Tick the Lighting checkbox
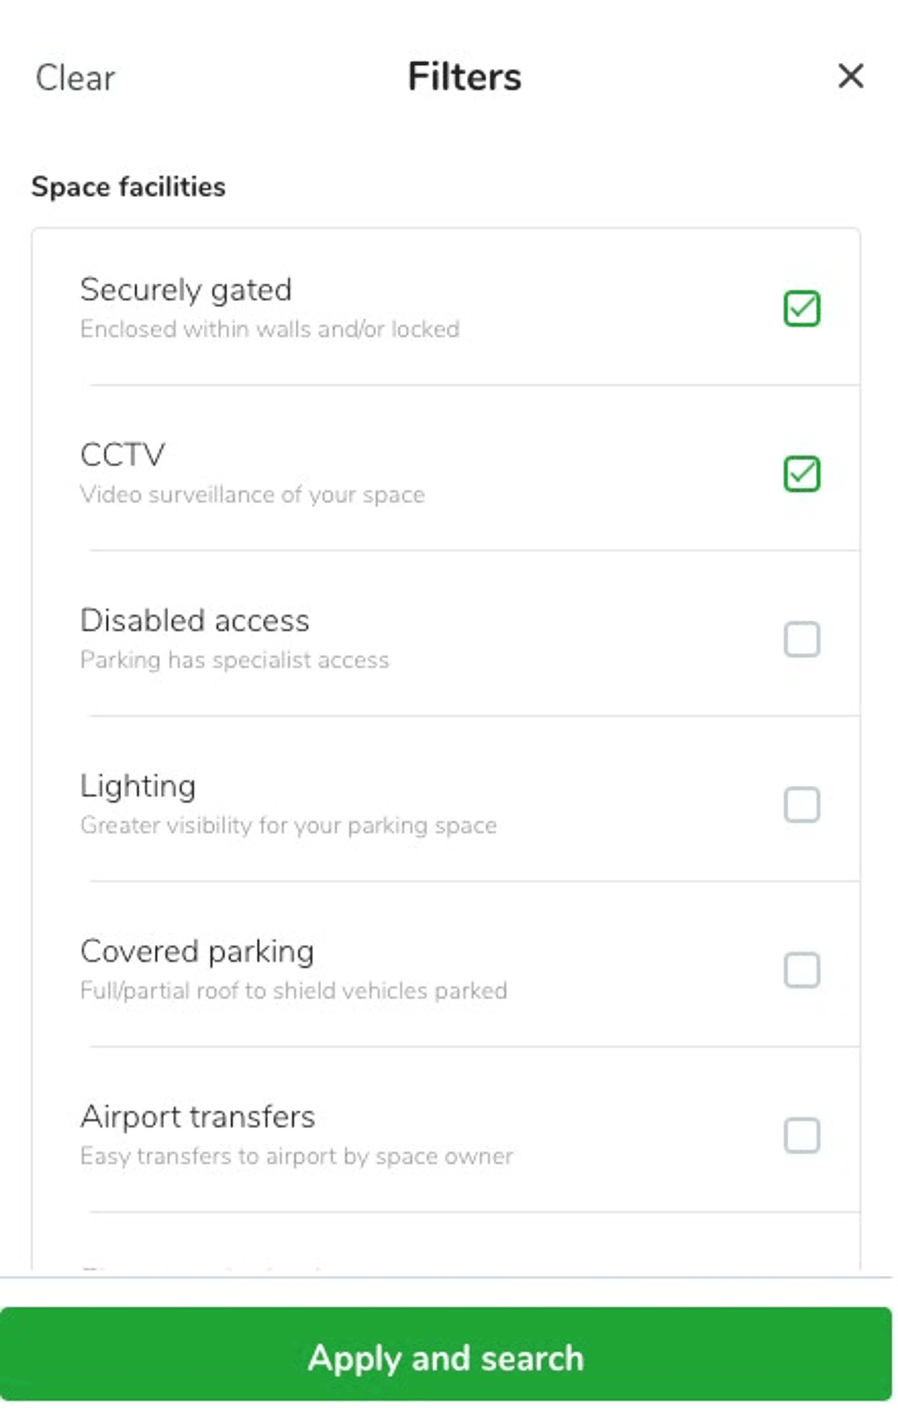Image resolution: width=898 pixels, height=1413 pixels. (801, 805)
